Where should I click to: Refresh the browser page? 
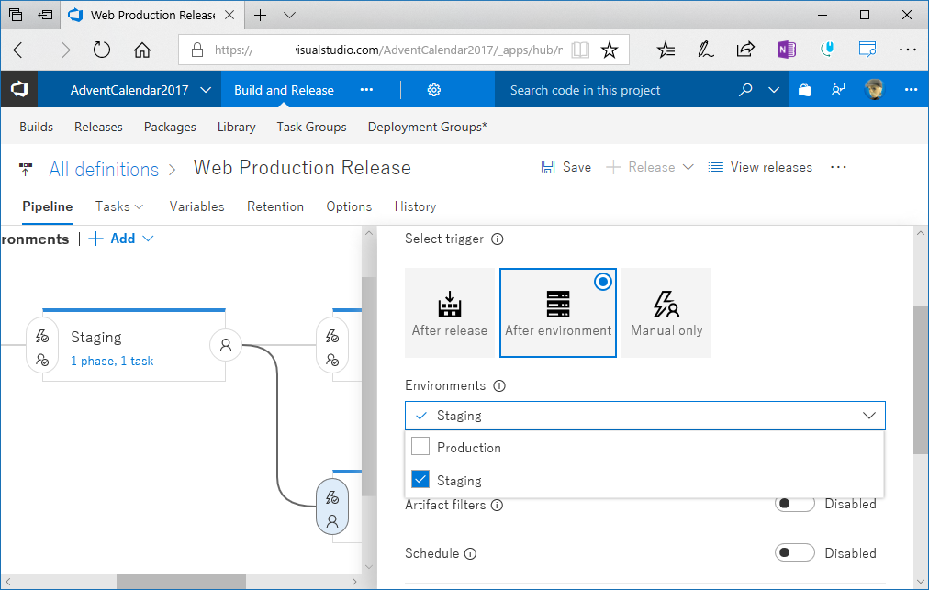[x=102, y=50]
